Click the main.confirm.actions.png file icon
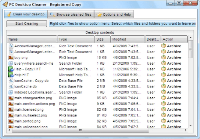 tap(11, 104)
